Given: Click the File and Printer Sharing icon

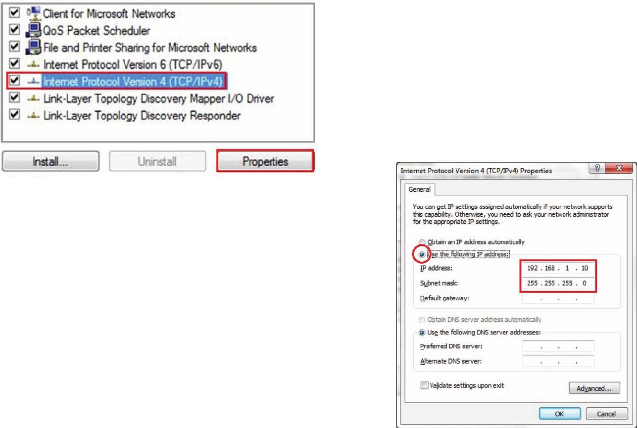Looking at the screenshot, I should pyautogui.click(x=33, y=48).
